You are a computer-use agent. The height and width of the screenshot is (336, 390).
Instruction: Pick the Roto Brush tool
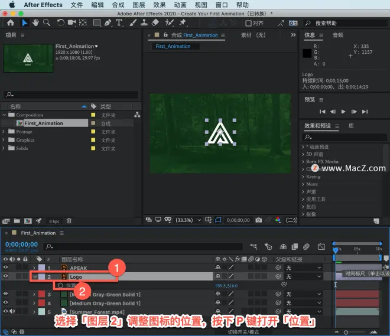pyautogui.click(x=169, y=23)
